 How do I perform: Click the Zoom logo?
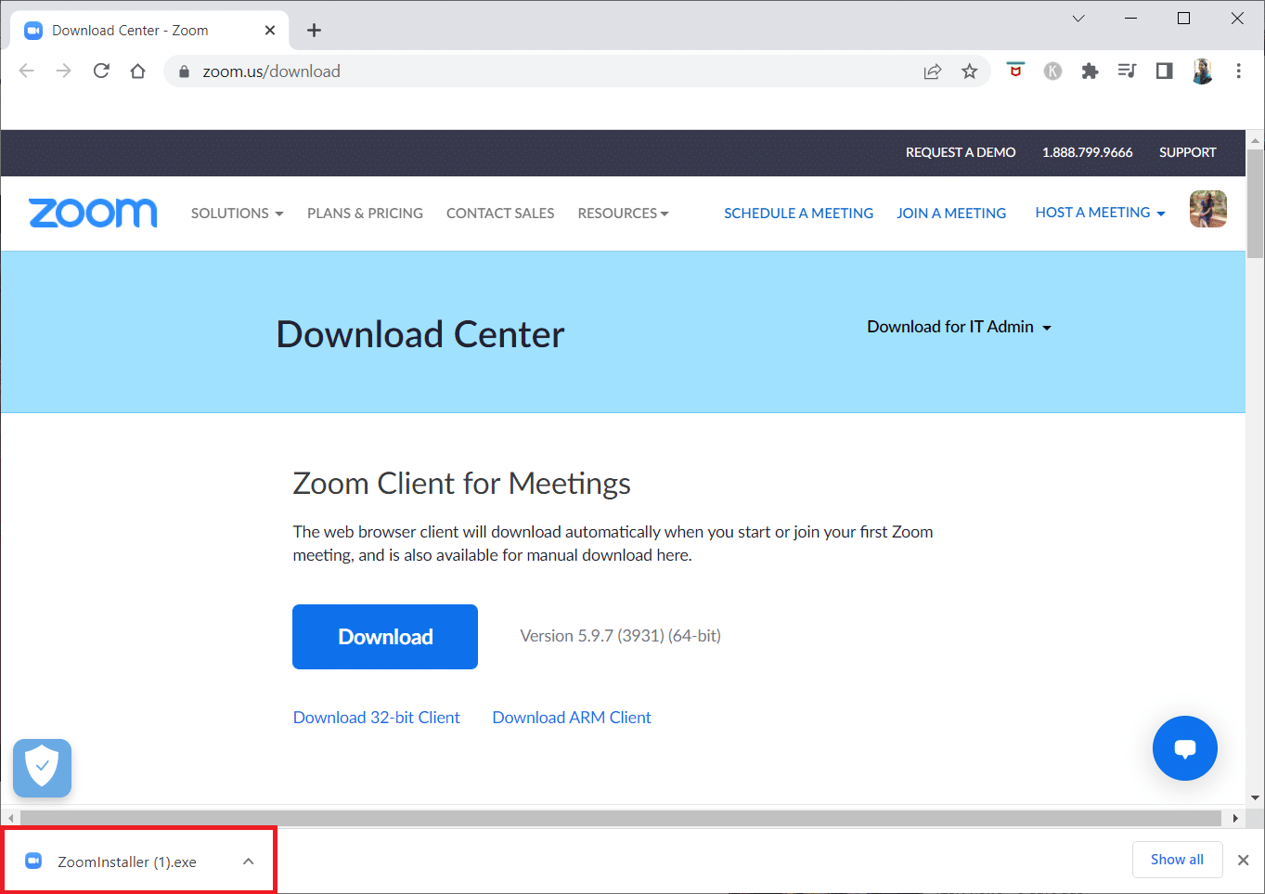[x=93, y=213]
